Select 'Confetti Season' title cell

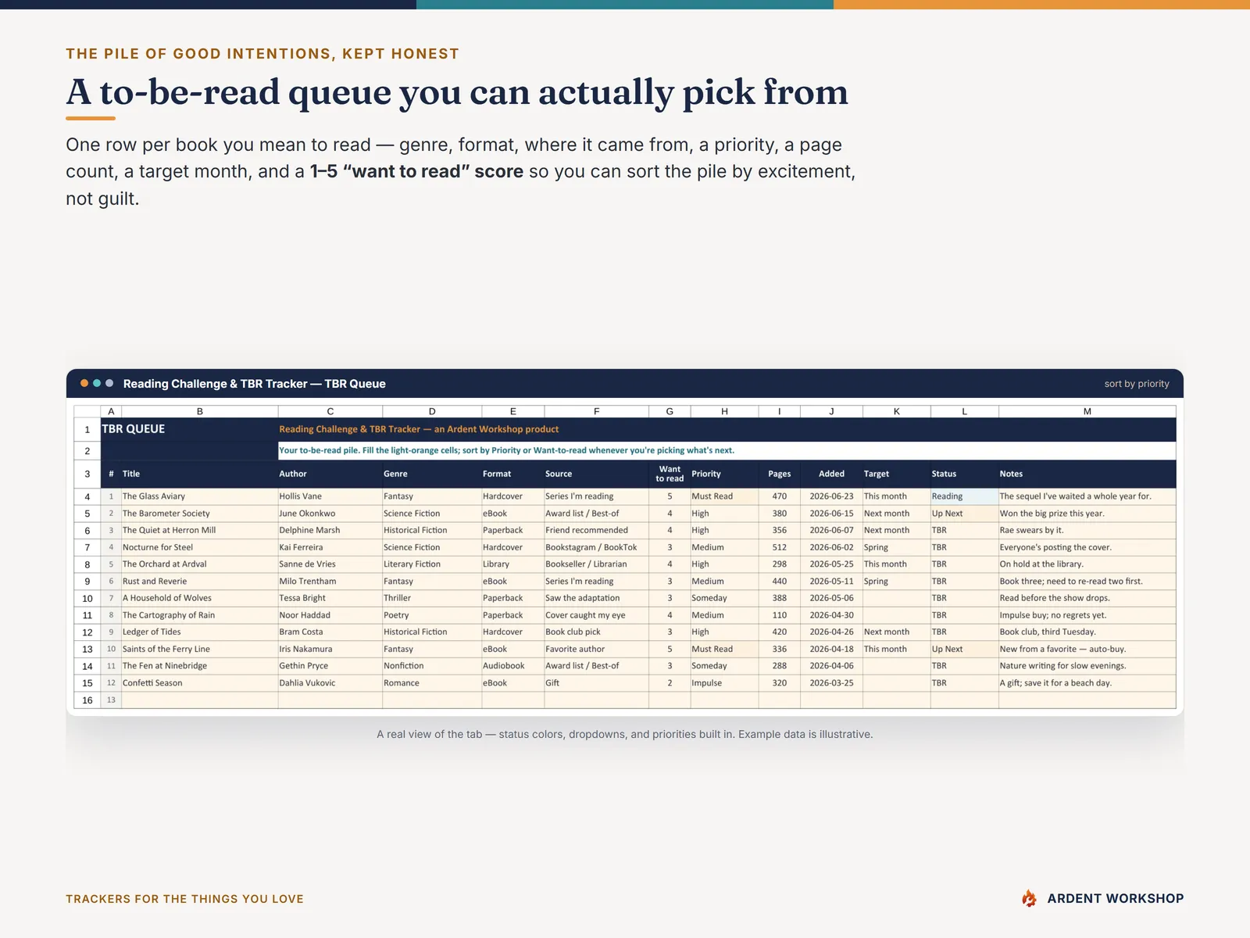coord(200,683)
